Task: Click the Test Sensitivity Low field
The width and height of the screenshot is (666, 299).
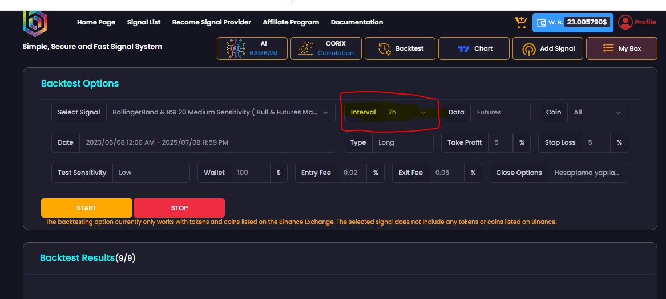Action: pyautogui.click(x=151, y=173)
